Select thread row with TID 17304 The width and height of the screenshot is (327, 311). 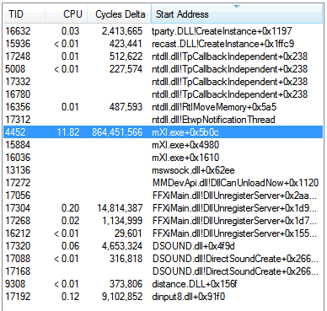(163, 208)
